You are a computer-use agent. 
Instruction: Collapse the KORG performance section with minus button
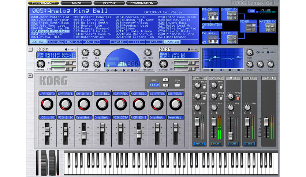30,76
